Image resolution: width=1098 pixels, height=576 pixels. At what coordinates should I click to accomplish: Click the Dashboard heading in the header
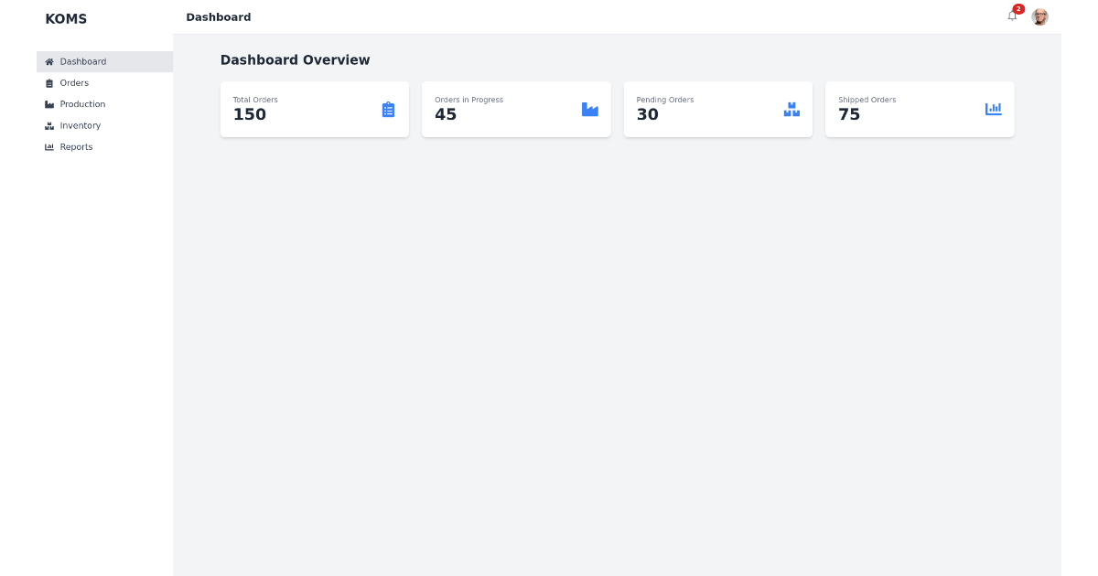218,16
